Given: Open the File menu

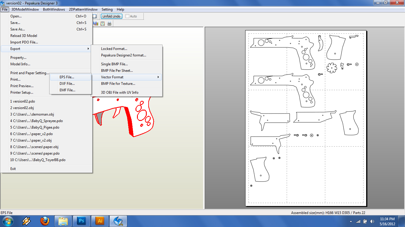Looking at the screenshot, I should [x=5, y=9].
